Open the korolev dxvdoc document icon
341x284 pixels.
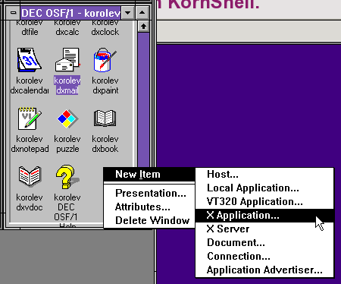pos(30,176)
